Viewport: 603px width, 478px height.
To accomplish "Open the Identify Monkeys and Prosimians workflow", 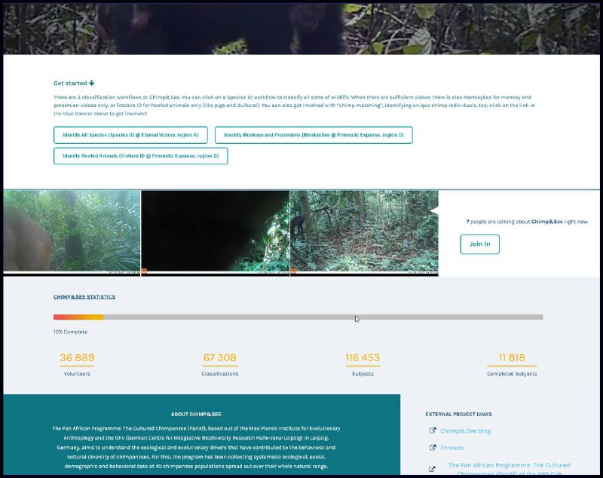I will click(314, 135).
